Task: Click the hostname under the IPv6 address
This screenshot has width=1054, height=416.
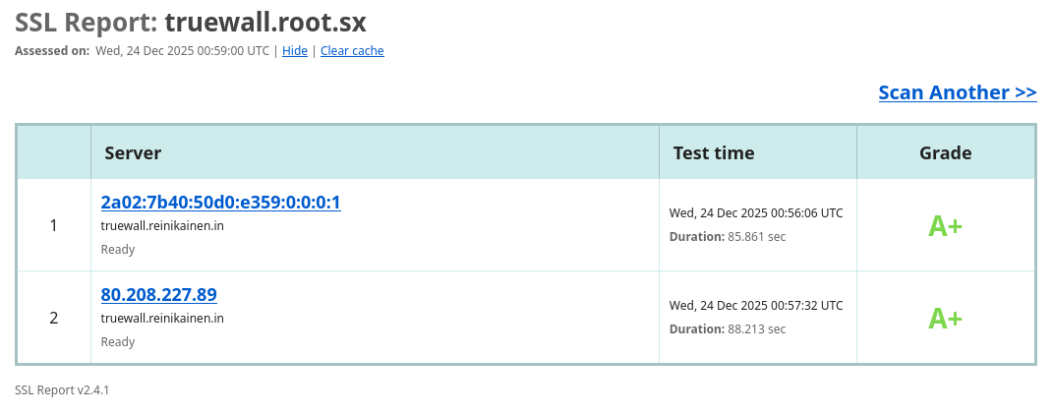Action: pos(162,225)
